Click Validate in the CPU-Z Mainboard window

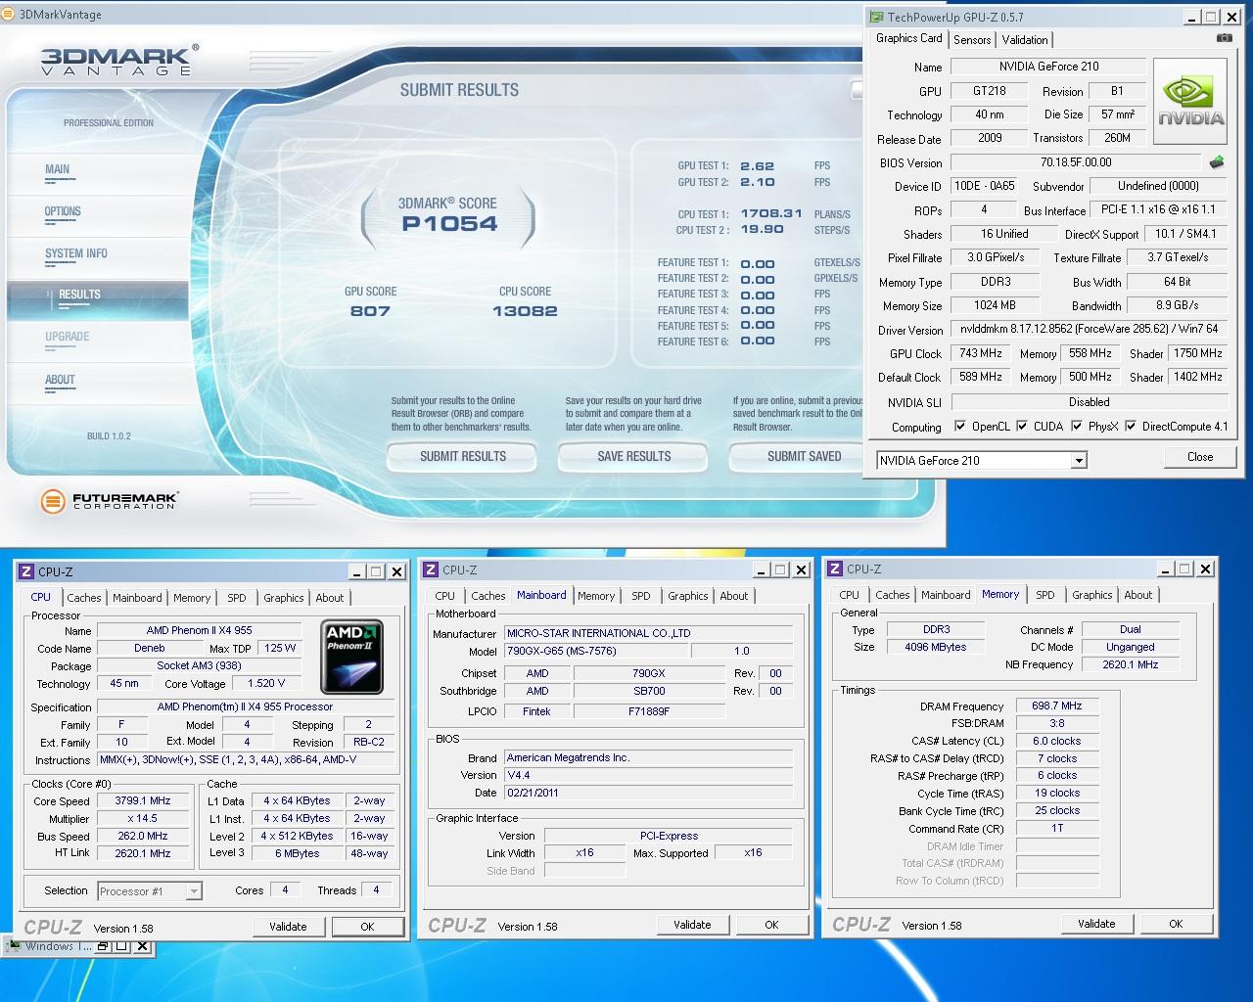point(692,925)
